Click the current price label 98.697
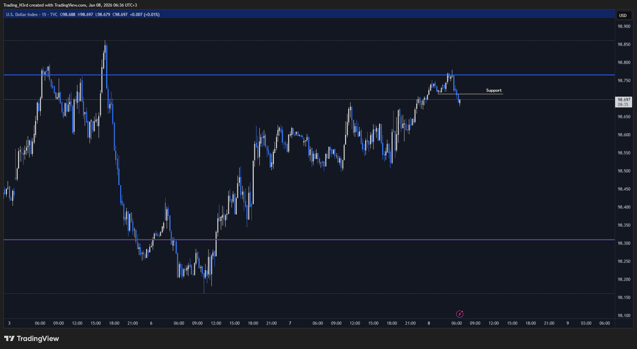Screen dimensions: 637x349 pos(623,99)
